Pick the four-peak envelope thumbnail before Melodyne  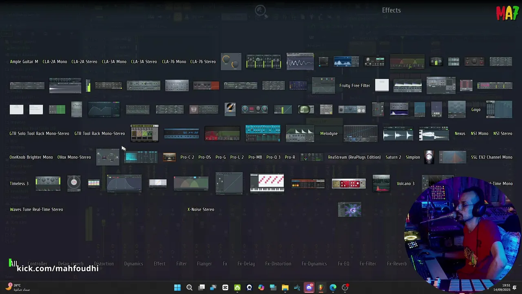pyautogui.click(x=300, y=134)
